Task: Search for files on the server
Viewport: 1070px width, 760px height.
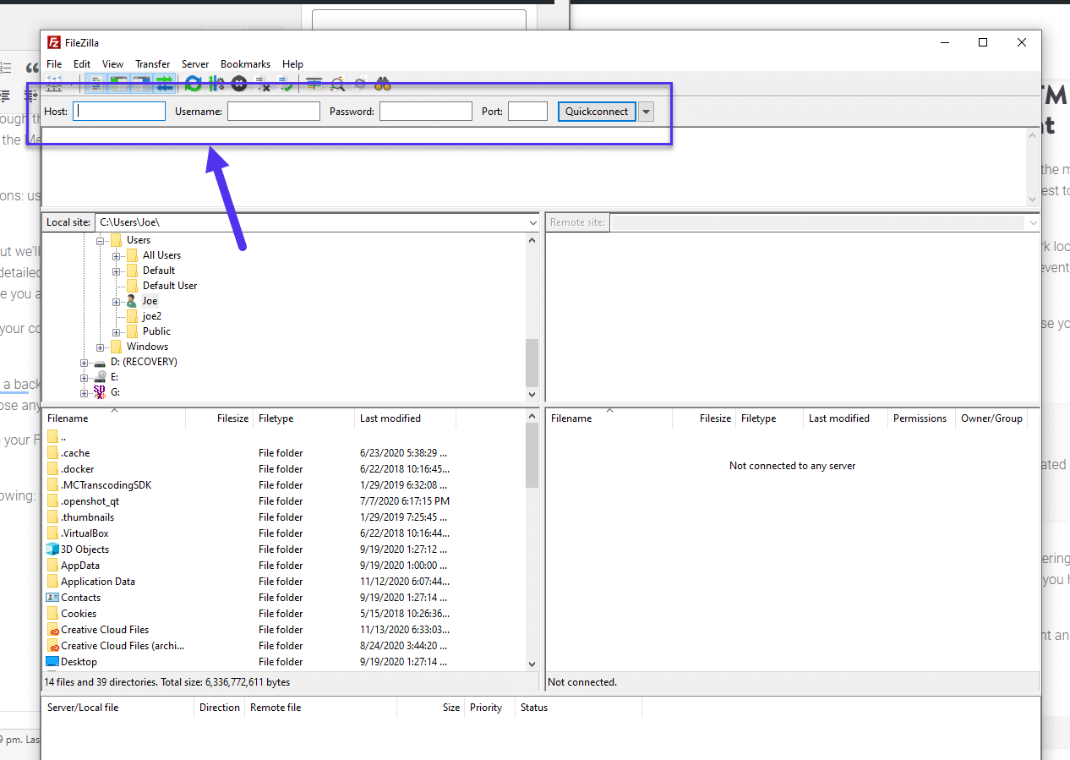Action: 382,84
